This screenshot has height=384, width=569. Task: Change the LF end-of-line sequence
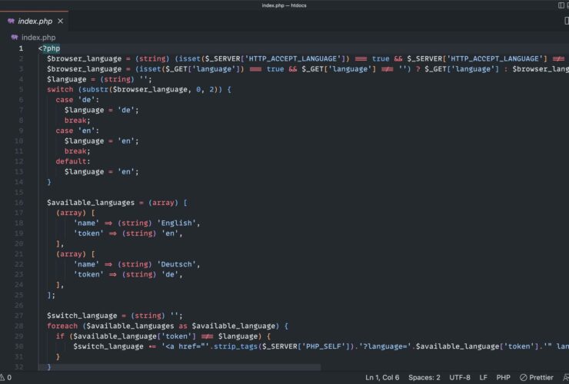(484, 378)
